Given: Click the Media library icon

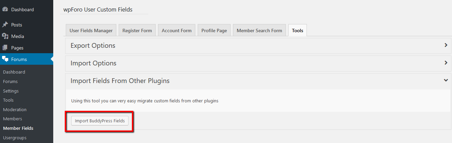Looking at the screenshot, I should point(5,36).
